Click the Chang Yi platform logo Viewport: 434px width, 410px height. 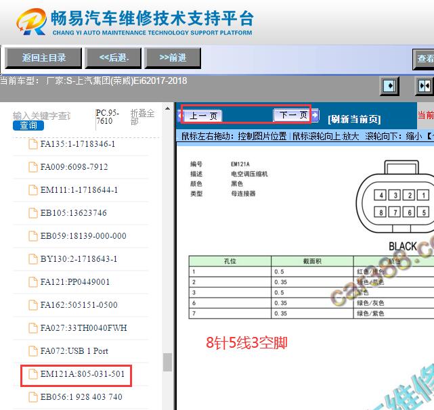[x=32, y=23]
